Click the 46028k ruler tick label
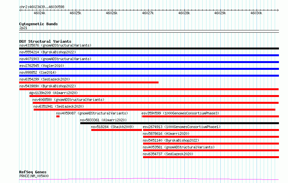The image size is (288, 183). [x=184, y=13]
